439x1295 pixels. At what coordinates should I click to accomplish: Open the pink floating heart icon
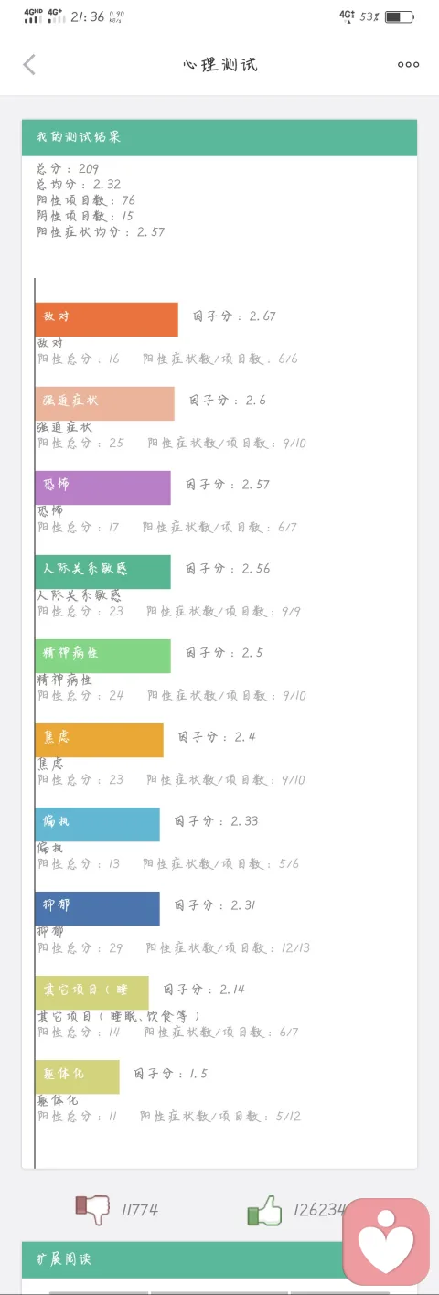tap(386, 1241)
